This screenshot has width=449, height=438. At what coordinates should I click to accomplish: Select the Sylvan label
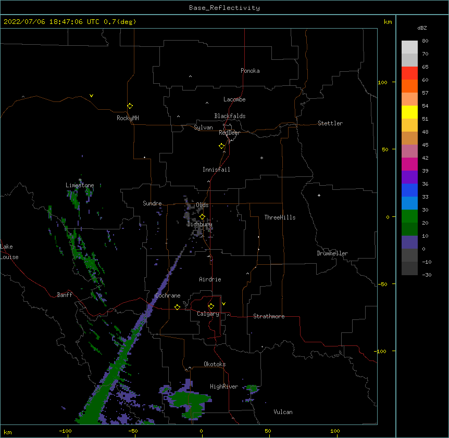point(203,127)
